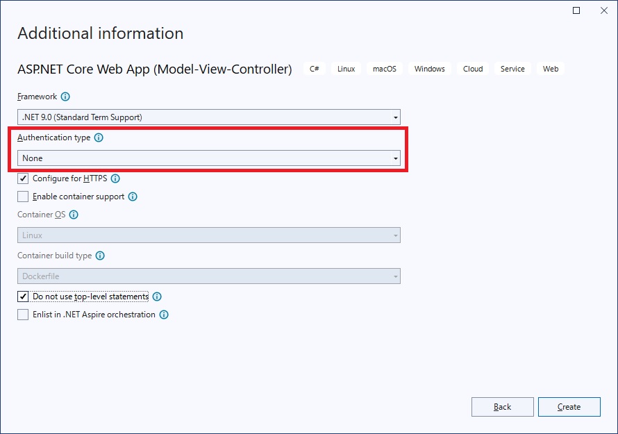Click the Container OS label
The image size is (618, 434).
[x=42, y=215]
